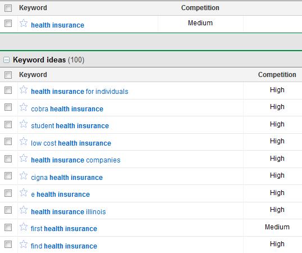Open the 'find health insurance' keyword link
Screen dimensions: 302x253
[x=64, y=246]
